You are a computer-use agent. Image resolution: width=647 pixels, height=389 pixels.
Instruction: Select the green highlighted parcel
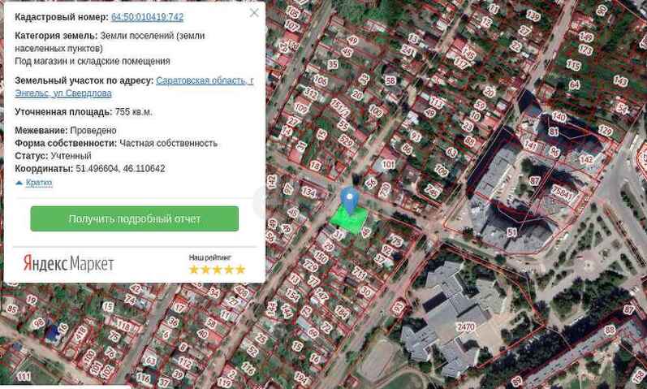(351, 219)
